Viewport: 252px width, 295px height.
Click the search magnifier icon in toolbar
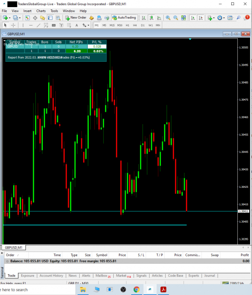coord(238,18)
